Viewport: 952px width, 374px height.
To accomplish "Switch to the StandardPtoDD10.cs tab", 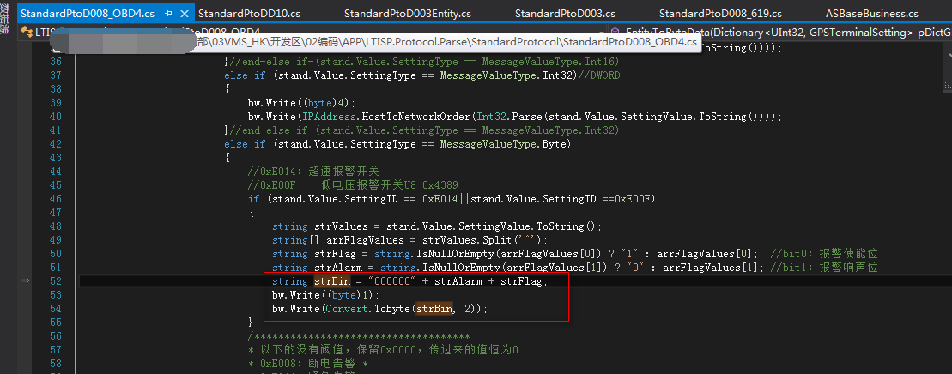I will pos(249,14).
